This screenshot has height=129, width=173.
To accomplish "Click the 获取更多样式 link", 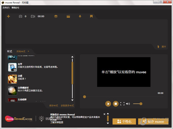I will 67,105.
